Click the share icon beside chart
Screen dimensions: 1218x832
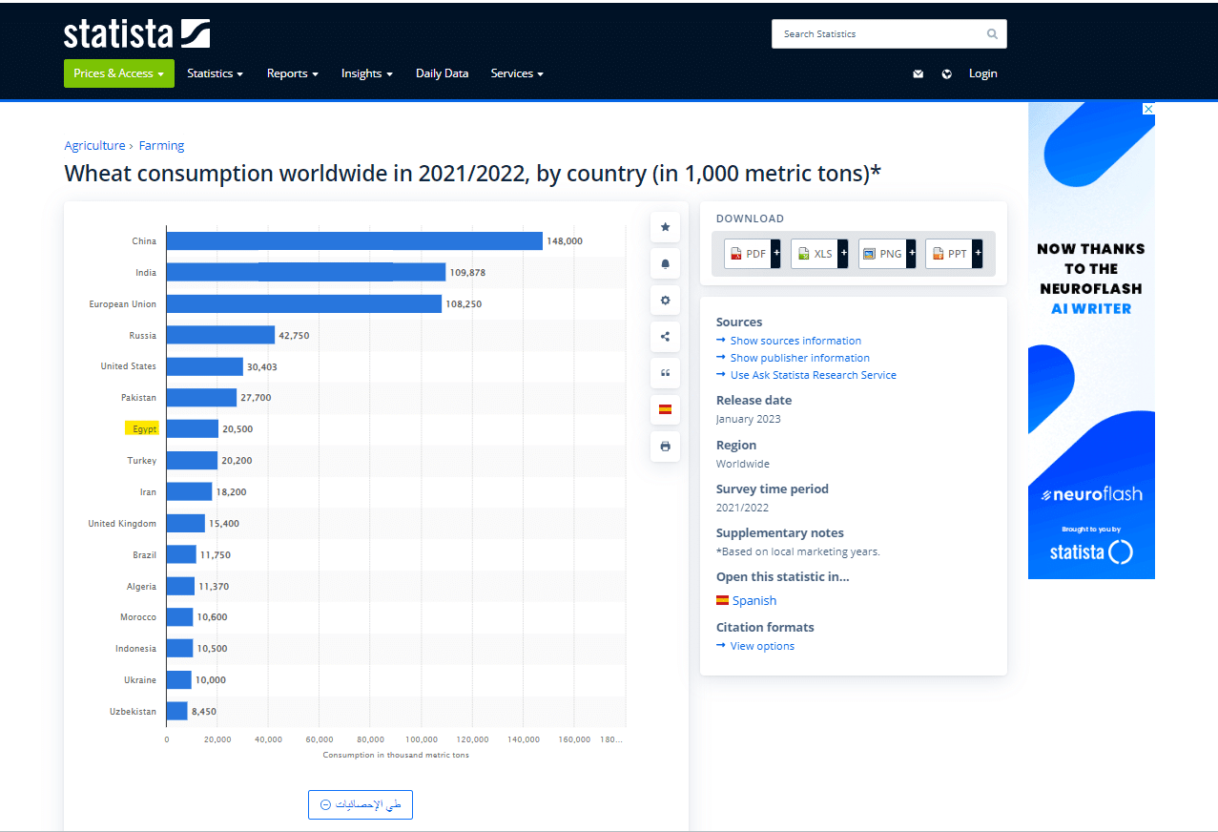[665, 337]
